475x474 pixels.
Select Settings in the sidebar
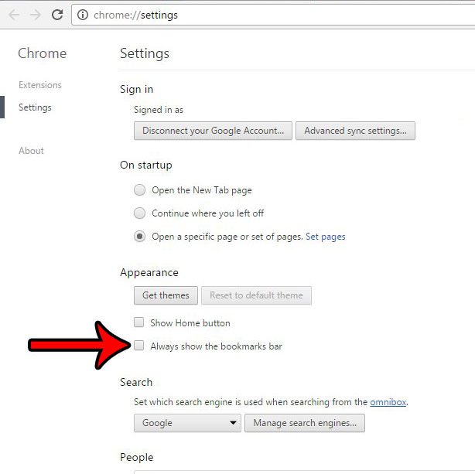coord(35,107)
